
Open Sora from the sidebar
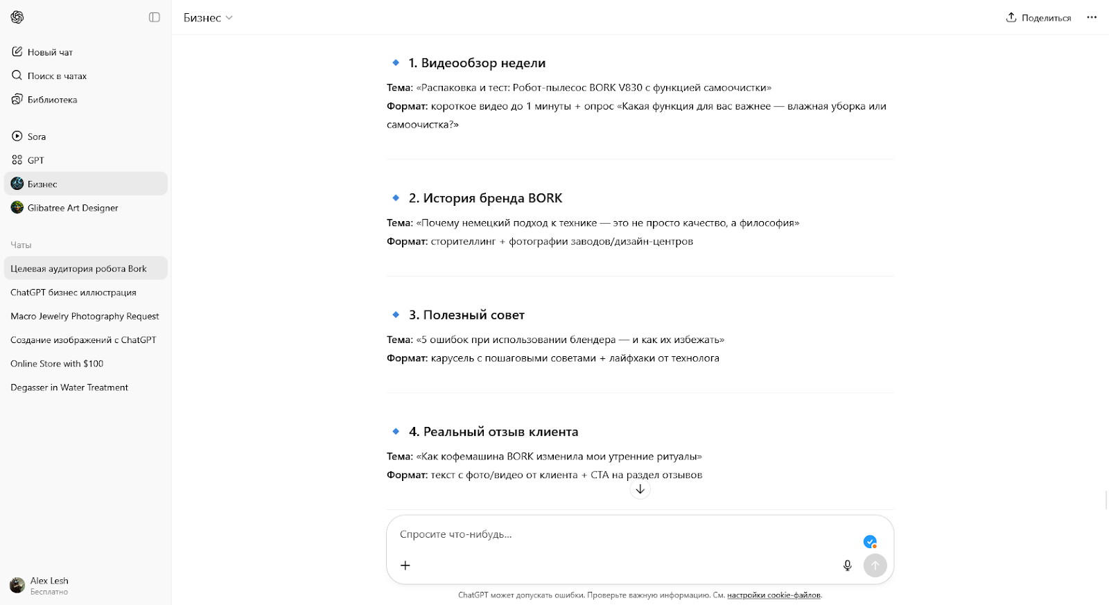(86, 137)
